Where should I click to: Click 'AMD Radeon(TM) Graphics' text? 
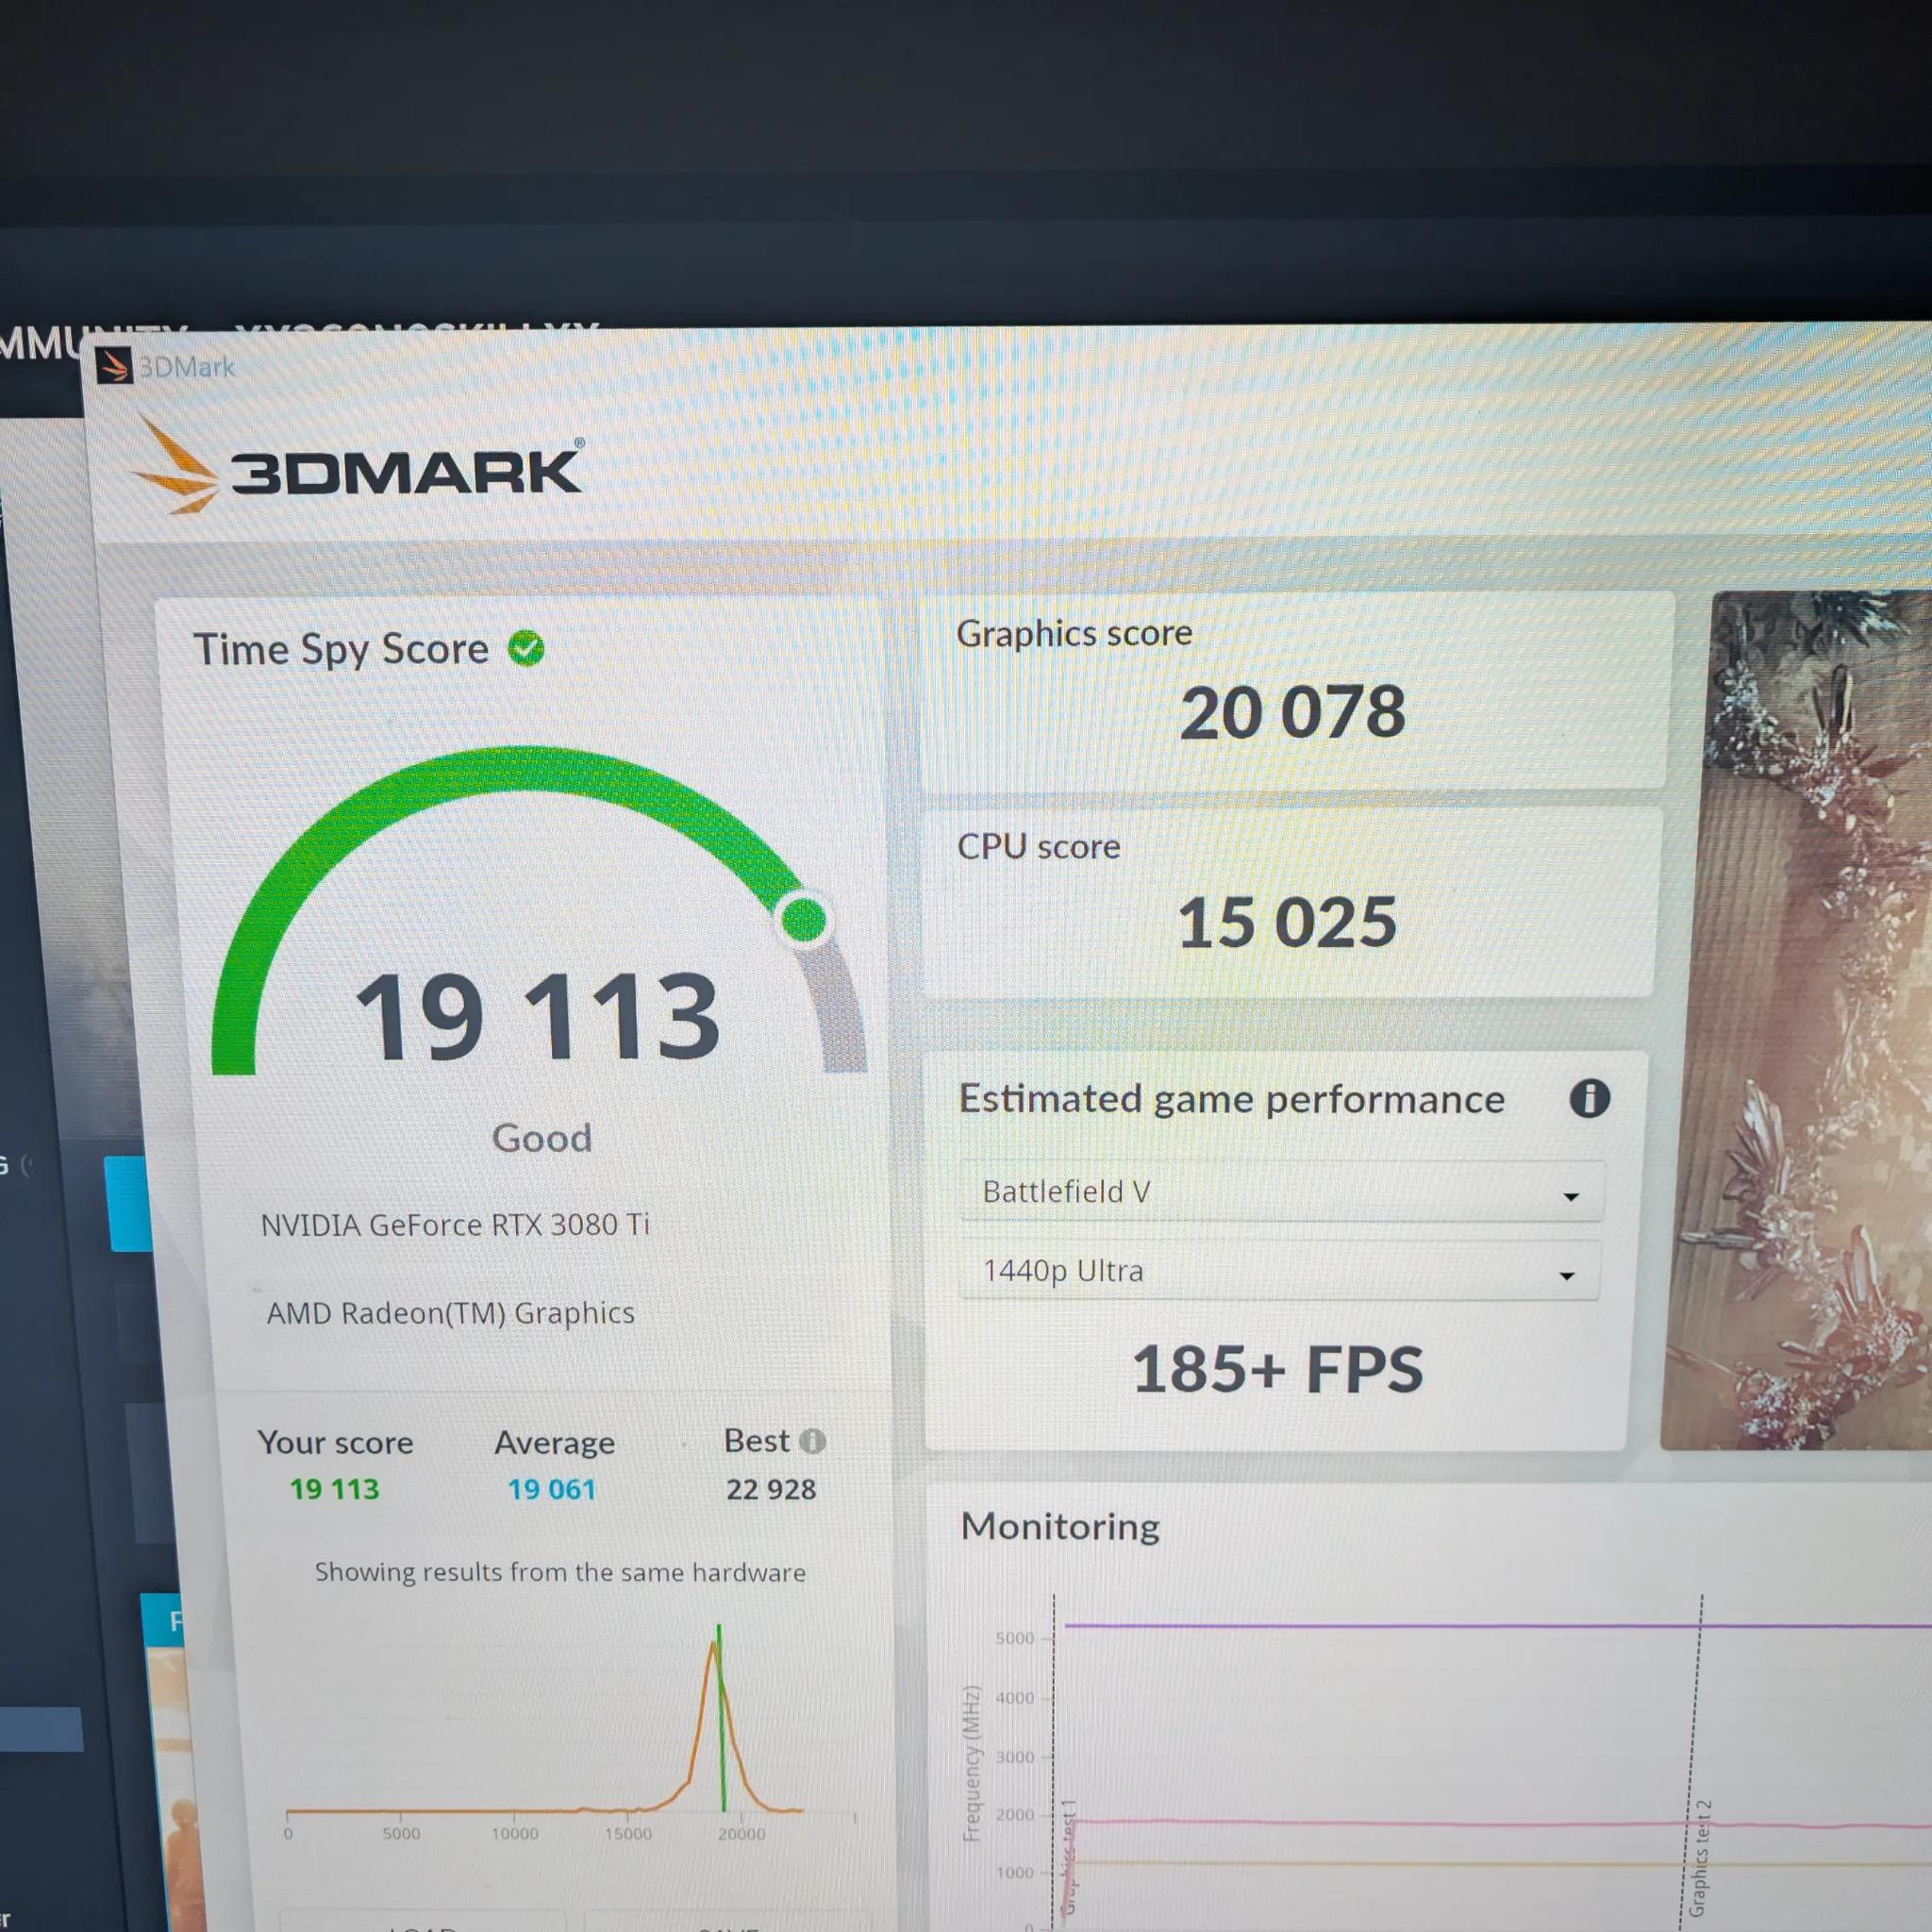tap(450, 1312)
